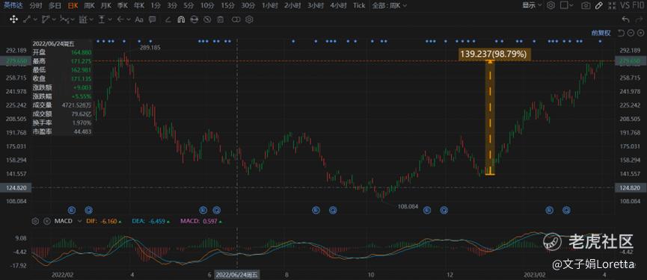The width and height of the screenshot is (647, 280).
Task: Reset chart zoom with the circular arrow
Action: point(620,33)
